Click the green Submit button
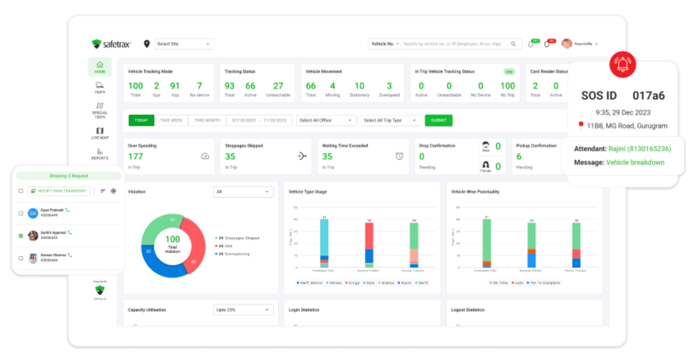 tap(439, 120)
